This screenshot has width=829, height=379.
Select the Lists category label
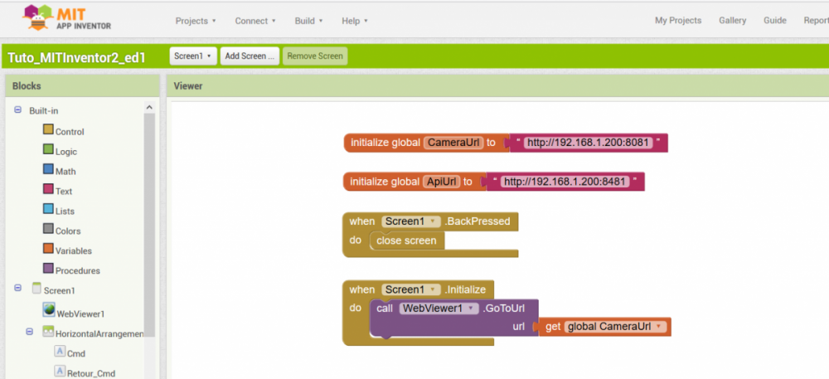(x=65, y=211)
